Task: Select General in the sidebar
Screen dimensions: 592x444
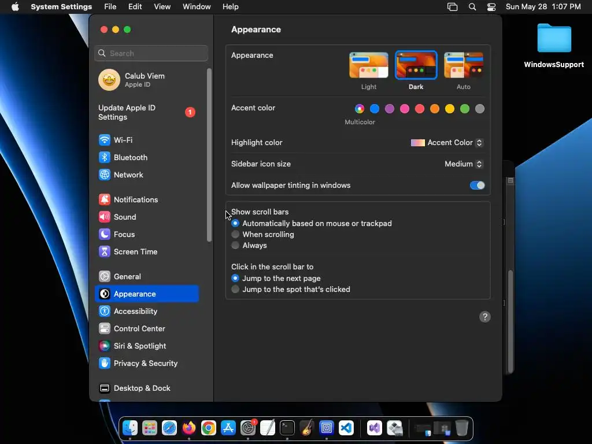Action: [x=146, y=277]
